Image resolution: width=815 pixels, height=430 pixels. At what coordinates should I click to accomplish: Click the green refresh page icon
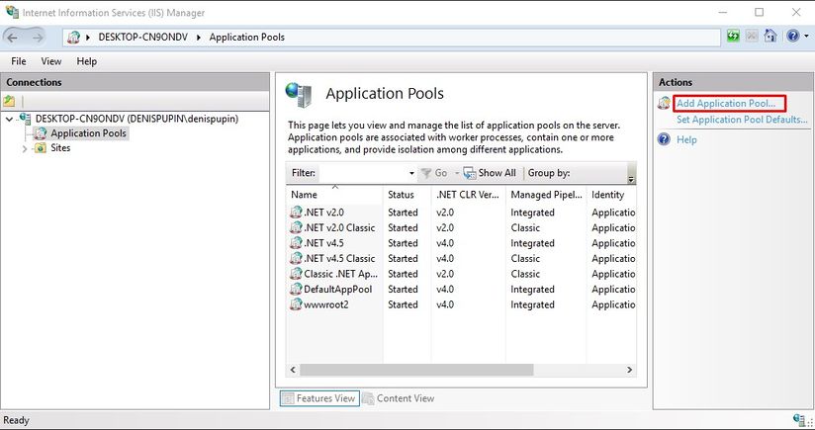coord(733,37)
